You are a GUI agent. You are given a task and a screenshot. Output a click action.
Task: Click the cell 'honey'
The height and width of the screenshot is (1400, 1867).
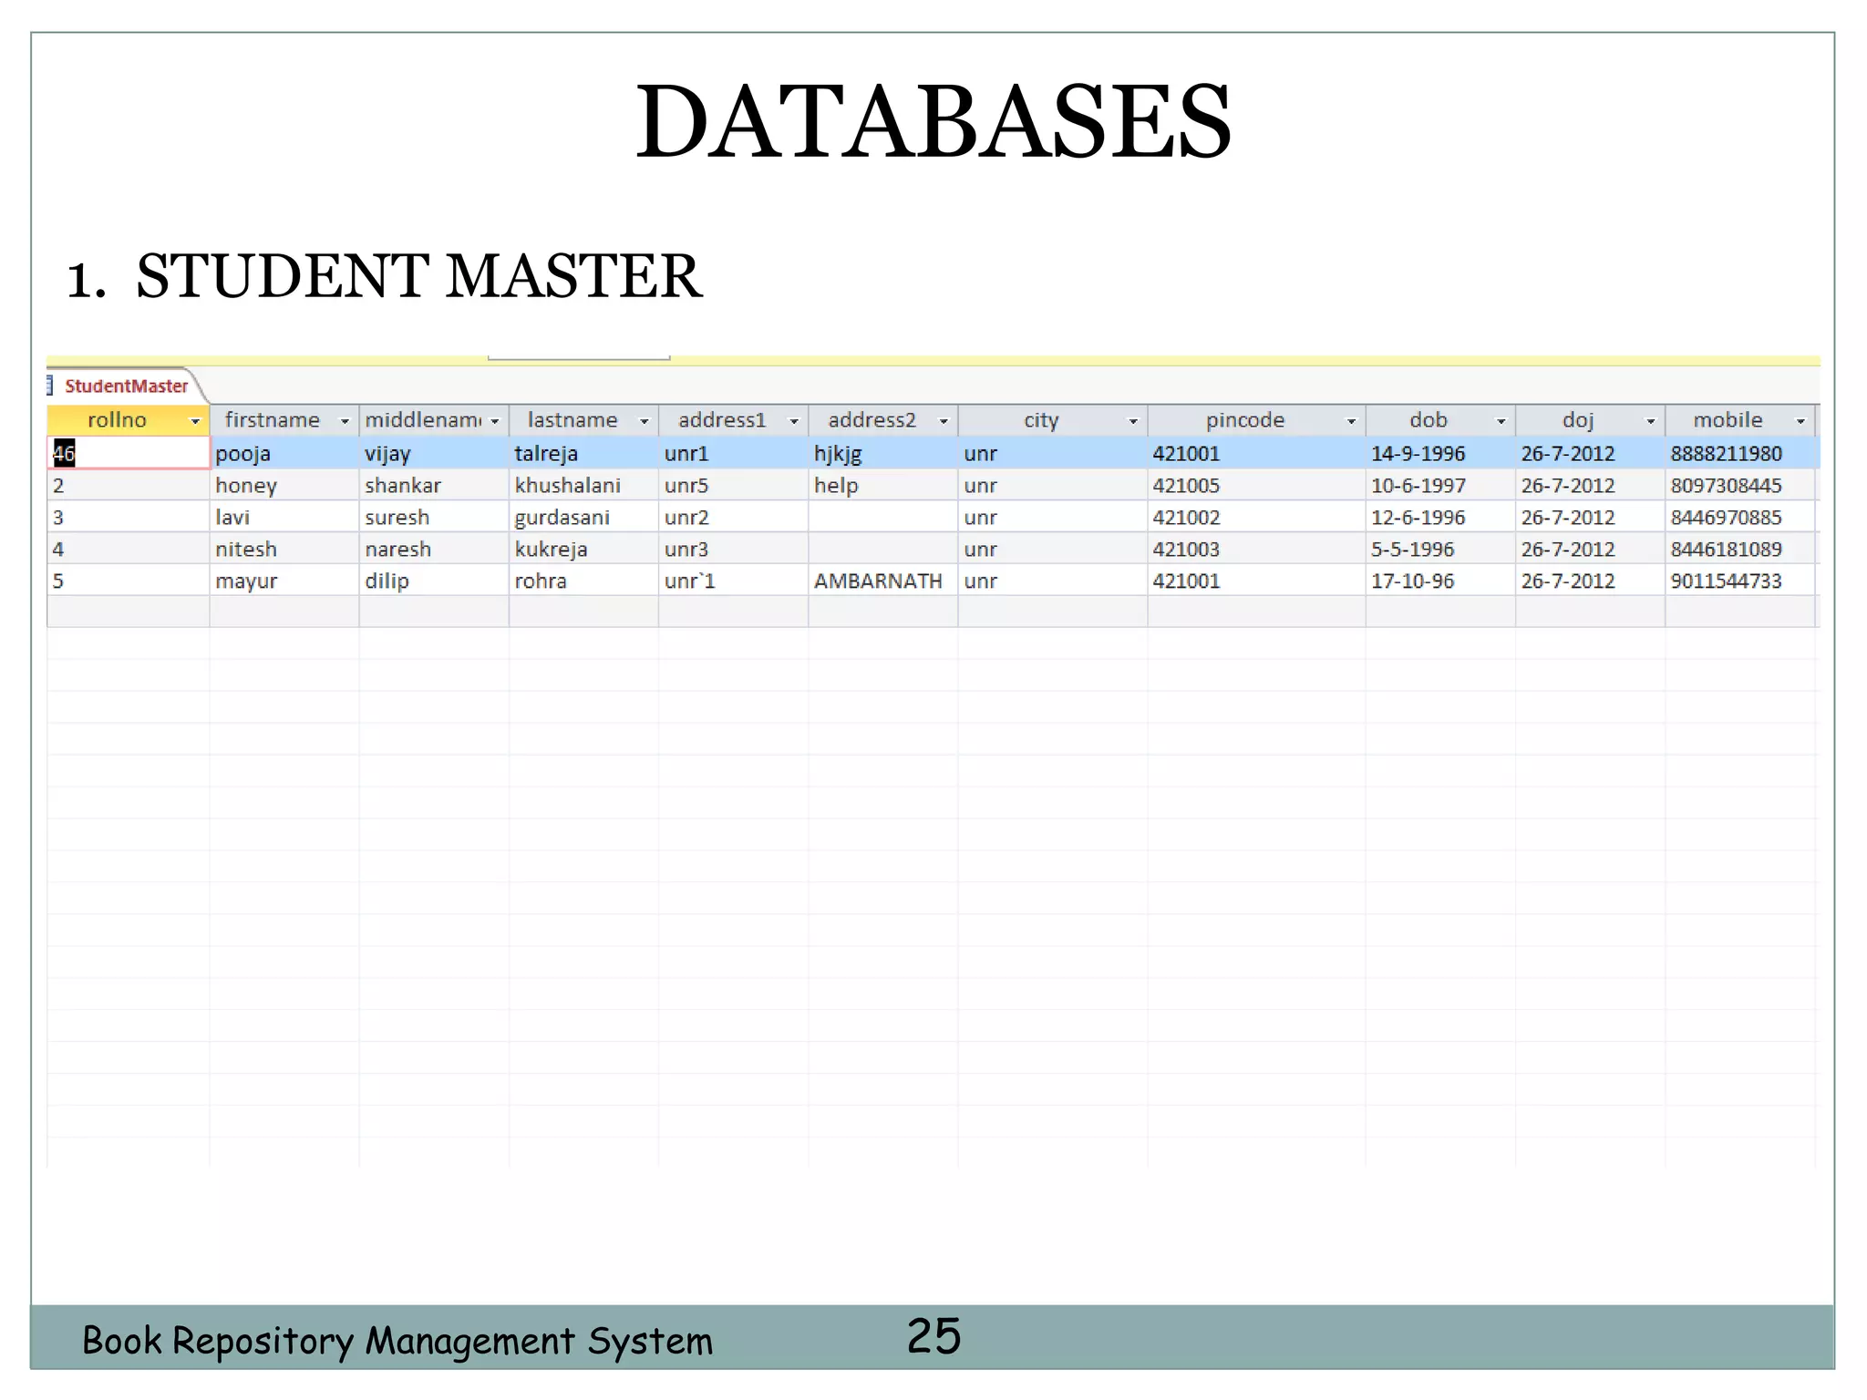click(x=284, y=485)
